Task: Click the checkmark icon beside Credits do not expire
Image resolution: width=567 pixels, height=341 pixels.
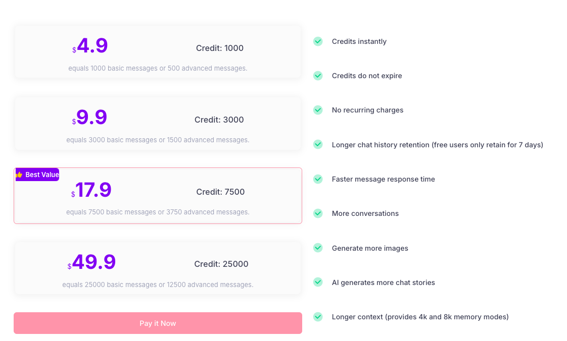Action: tap(318, 76)
